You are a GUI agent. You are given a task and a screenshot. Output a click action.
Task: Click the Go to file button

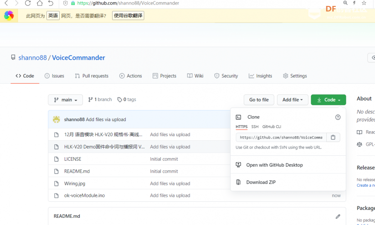click(x=259, y=100)
